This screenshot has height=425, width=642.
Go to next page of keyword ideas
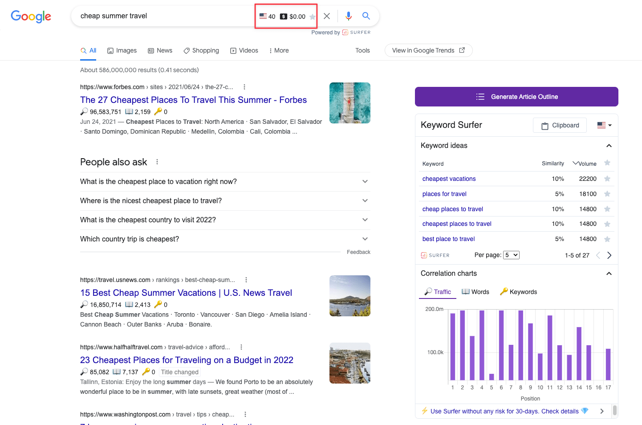609,255
